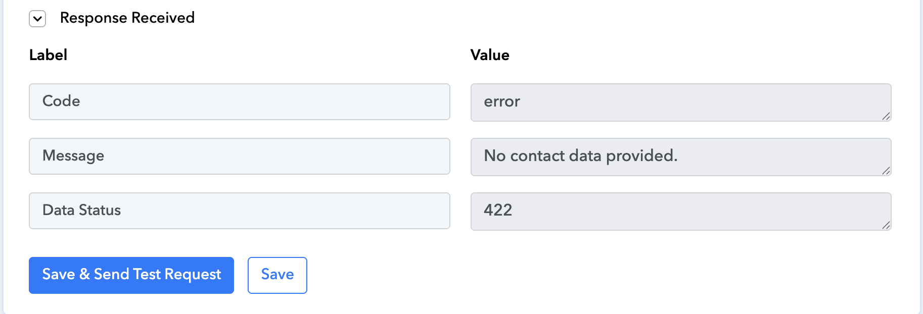Focus the Code label field

[240, 101]
